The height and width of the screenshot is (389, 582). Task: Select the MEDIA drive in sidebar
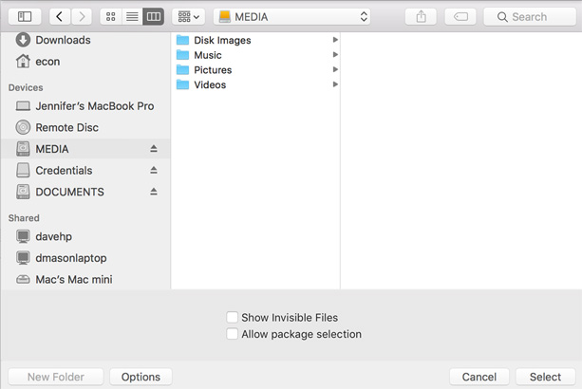tap(85, 149)
